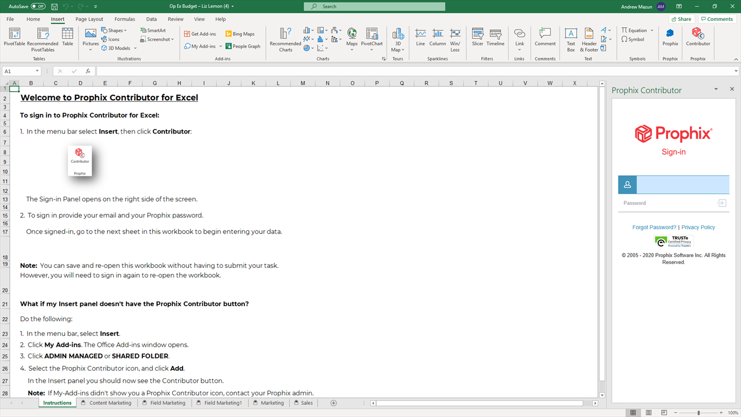Insert a Link
741x417 pixels.
[x=519, y=40]
